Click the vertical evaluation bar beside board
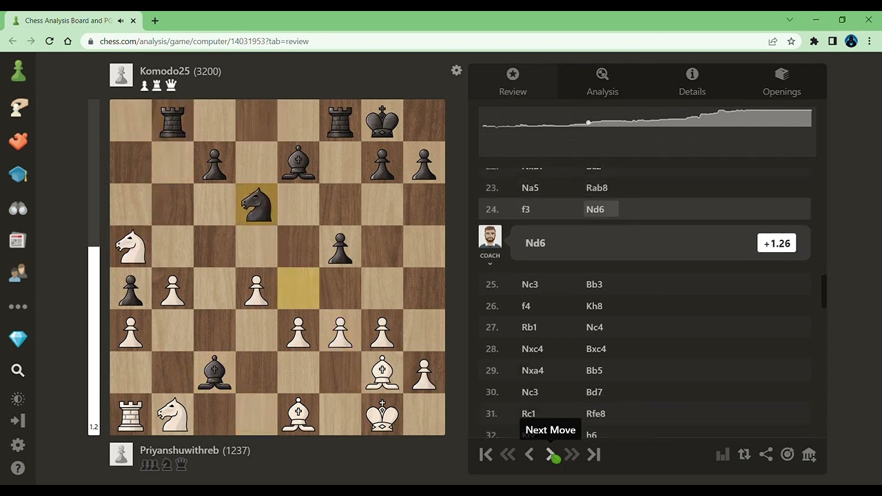 94,267
